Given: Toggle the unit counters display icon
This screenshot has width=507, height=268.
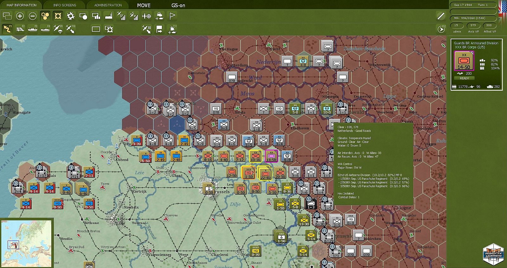Looking at the screenshot, I should coord(58,16).
